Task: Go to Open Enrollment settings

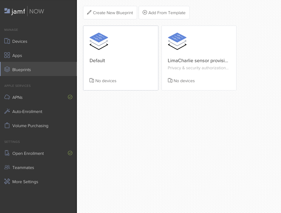Action: [x=28, y=153]
